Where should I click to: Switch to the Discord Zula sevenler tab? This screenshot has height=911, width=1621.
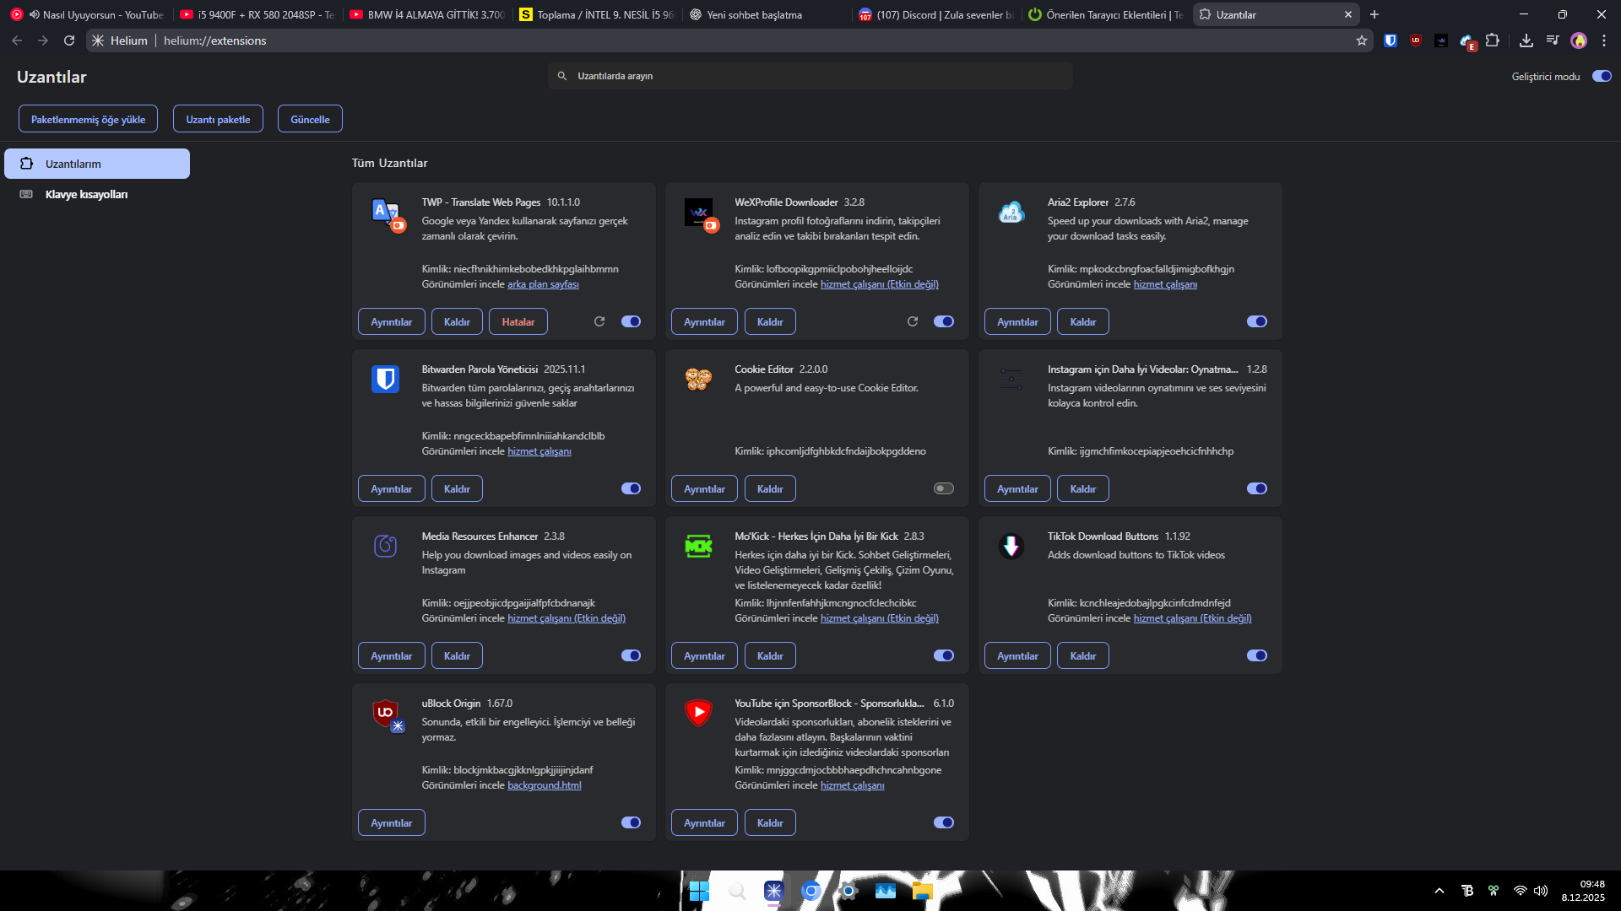[935, 14]
